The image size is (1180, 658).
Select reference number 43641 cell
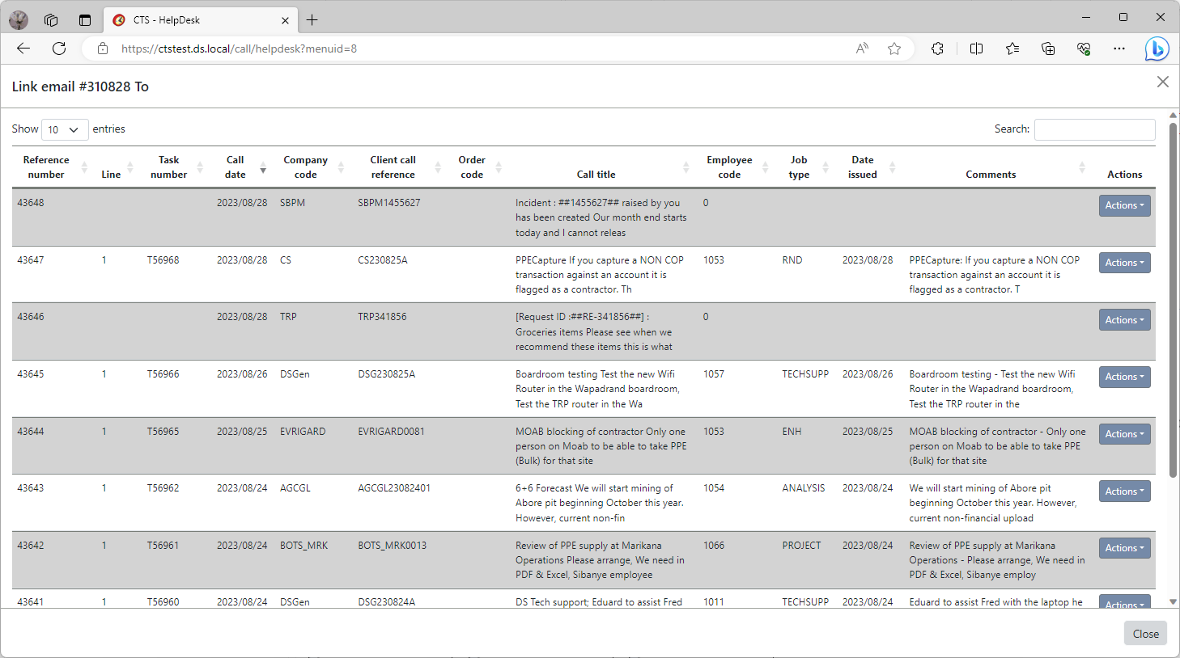click(31, 602)
